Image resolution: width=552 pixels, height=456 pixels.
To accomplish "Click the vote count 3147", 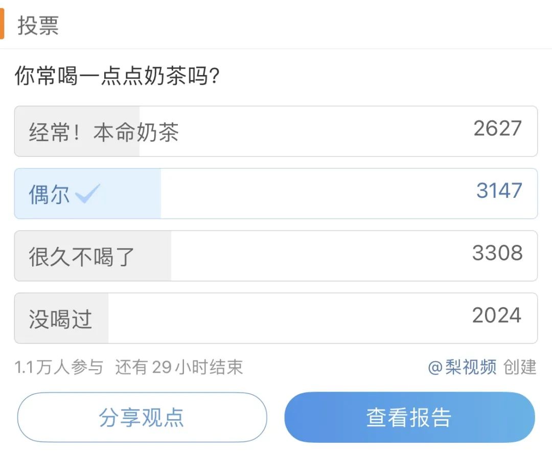I will point(499,191).
